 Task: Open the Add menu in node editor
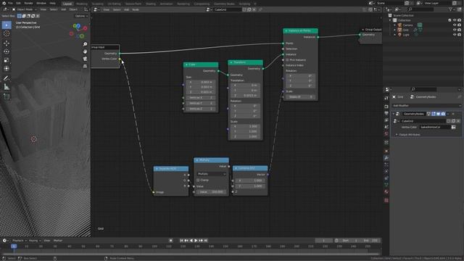click(126, 9)
